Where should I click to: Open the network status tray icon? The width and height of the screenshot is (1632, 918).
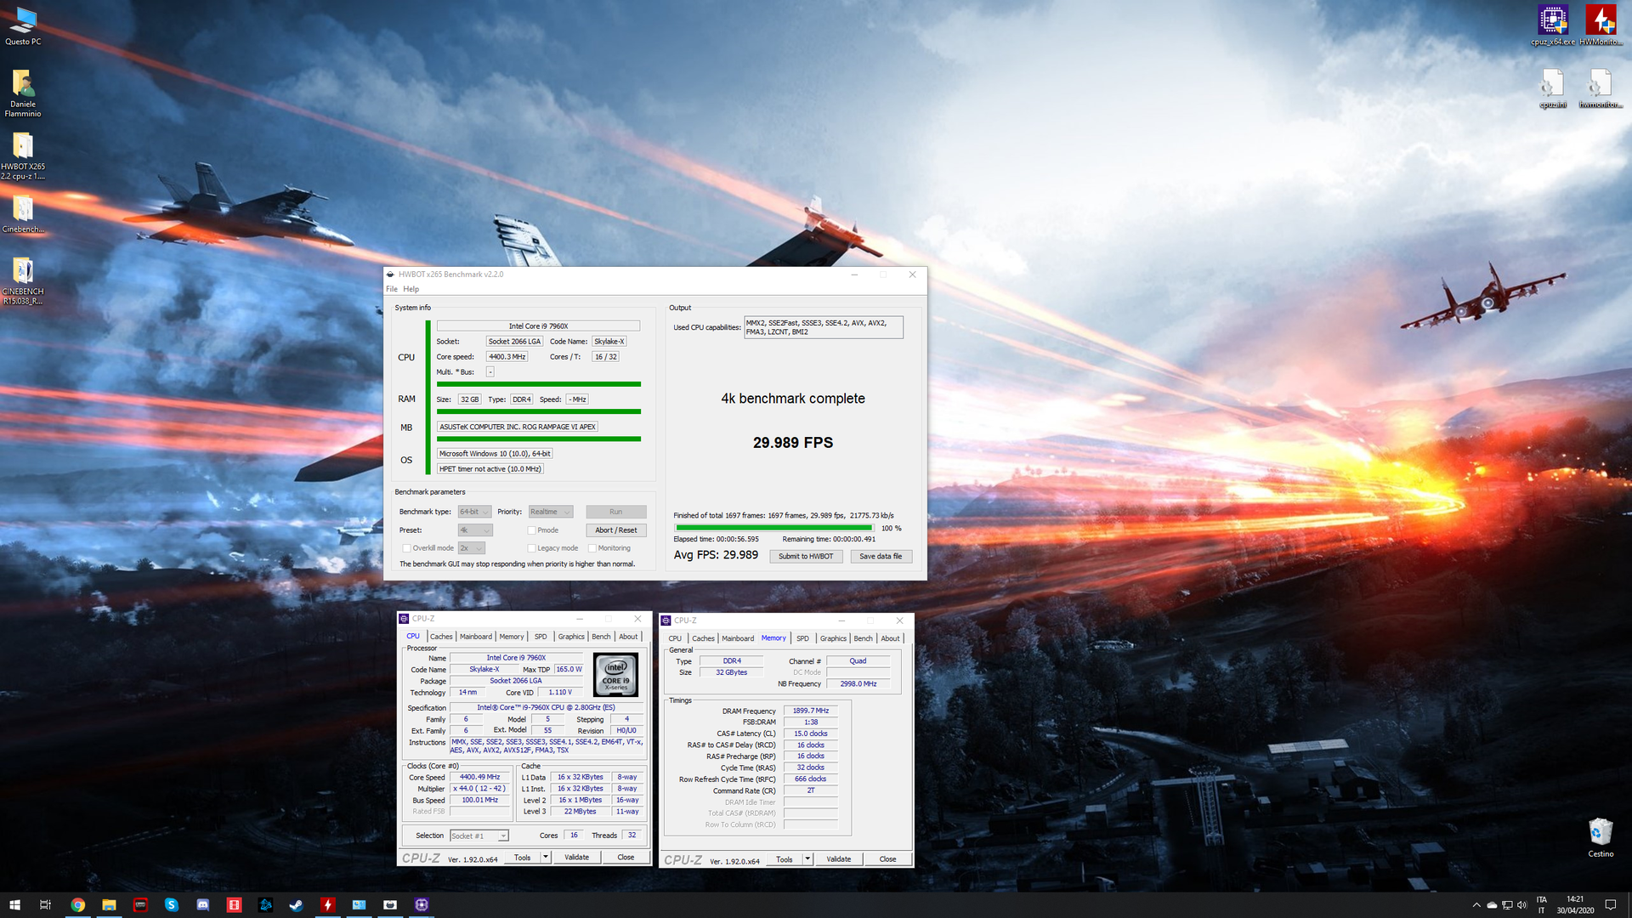[1507, 905]
